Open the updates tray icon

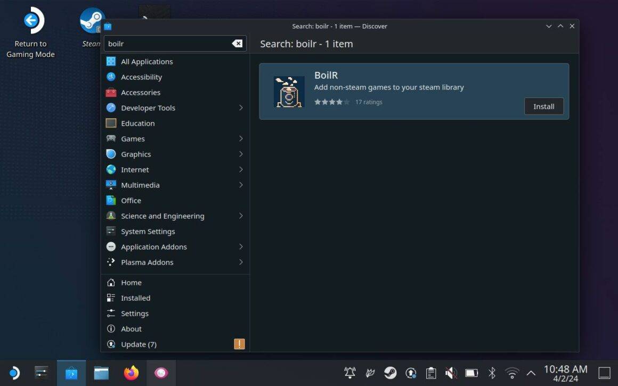(411, 373)
